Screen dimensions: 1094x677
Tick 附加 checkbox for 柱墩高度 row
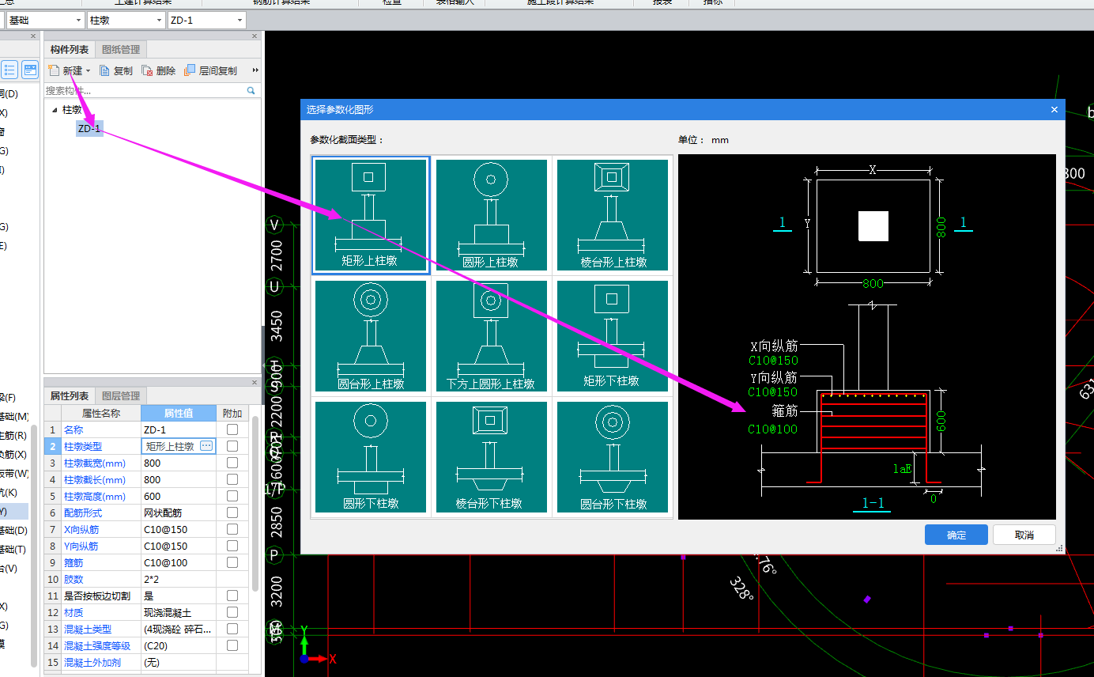[232, 496]
